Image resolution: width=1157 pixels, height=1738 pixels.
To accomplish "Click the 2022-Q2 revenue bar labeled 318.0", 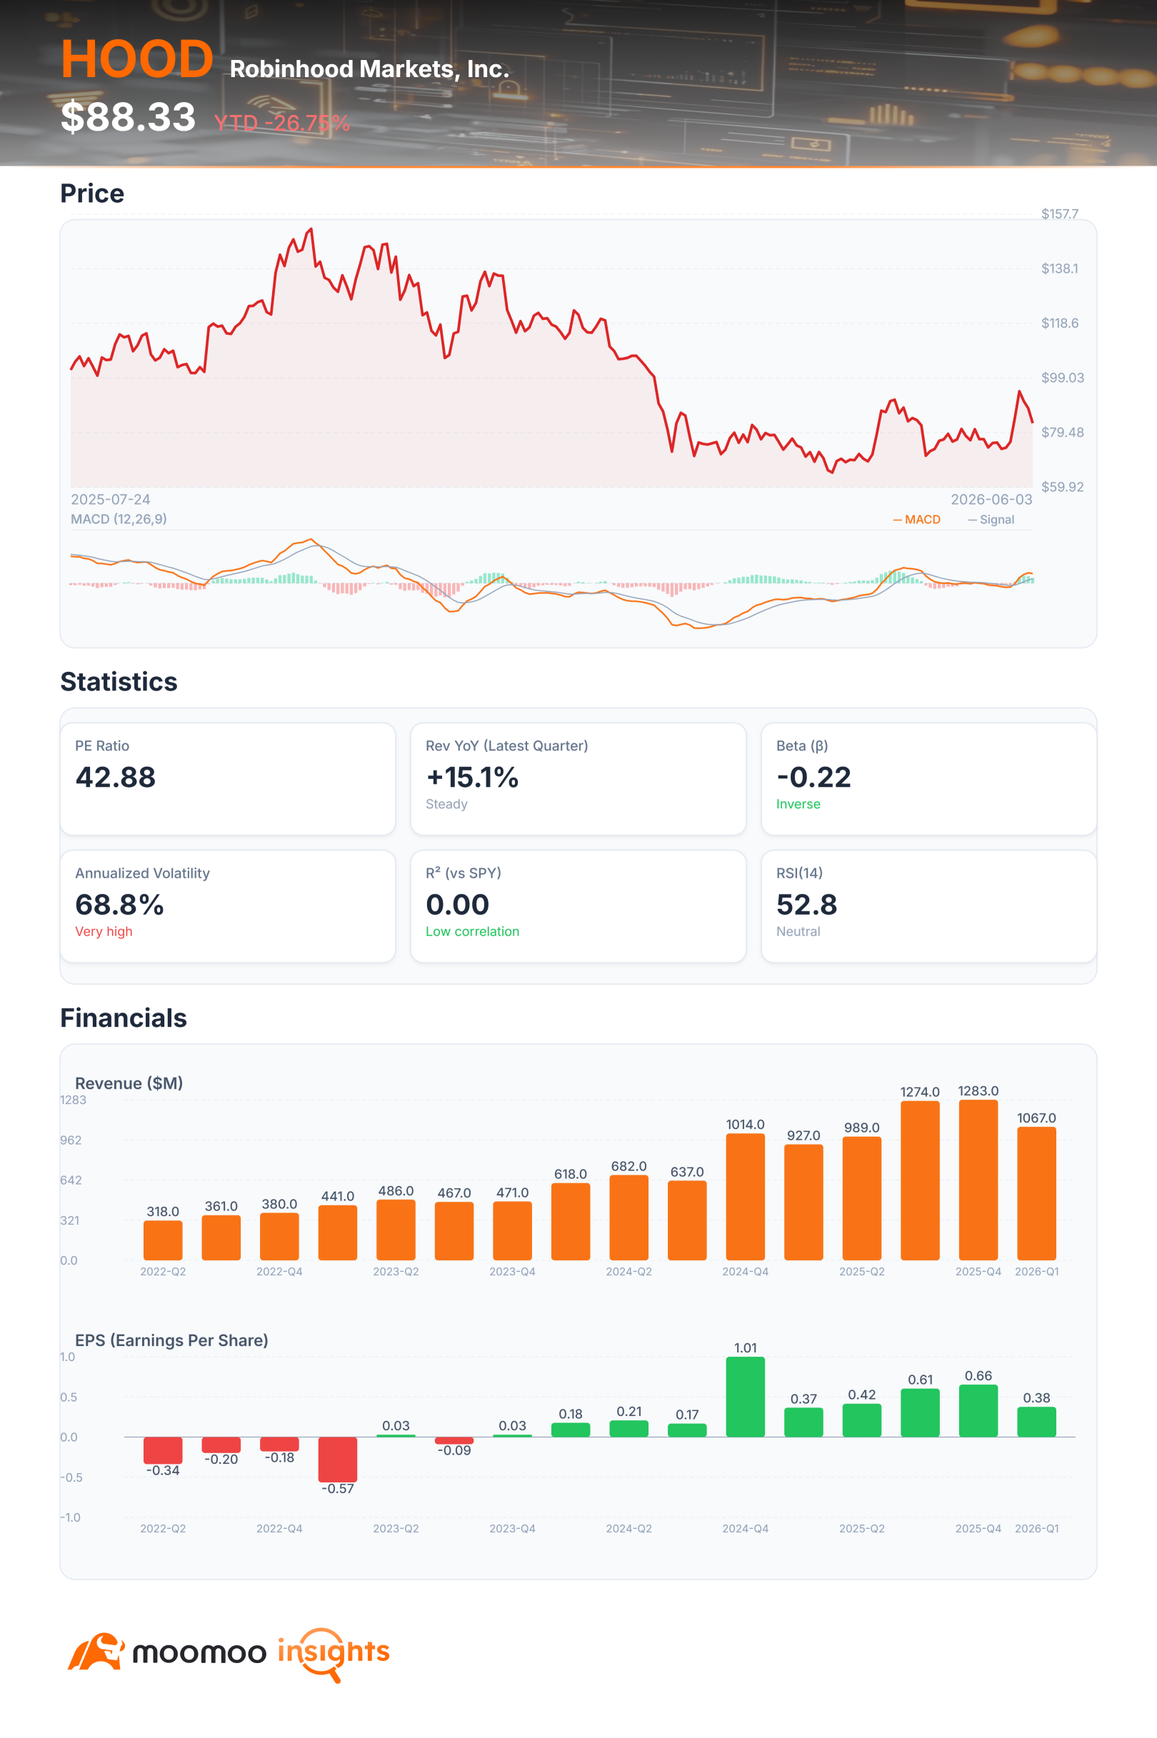I will point(163,1240).
